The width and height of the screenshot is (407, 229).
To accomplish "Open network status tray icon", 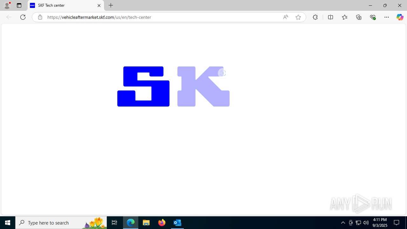I will (358, 223).
